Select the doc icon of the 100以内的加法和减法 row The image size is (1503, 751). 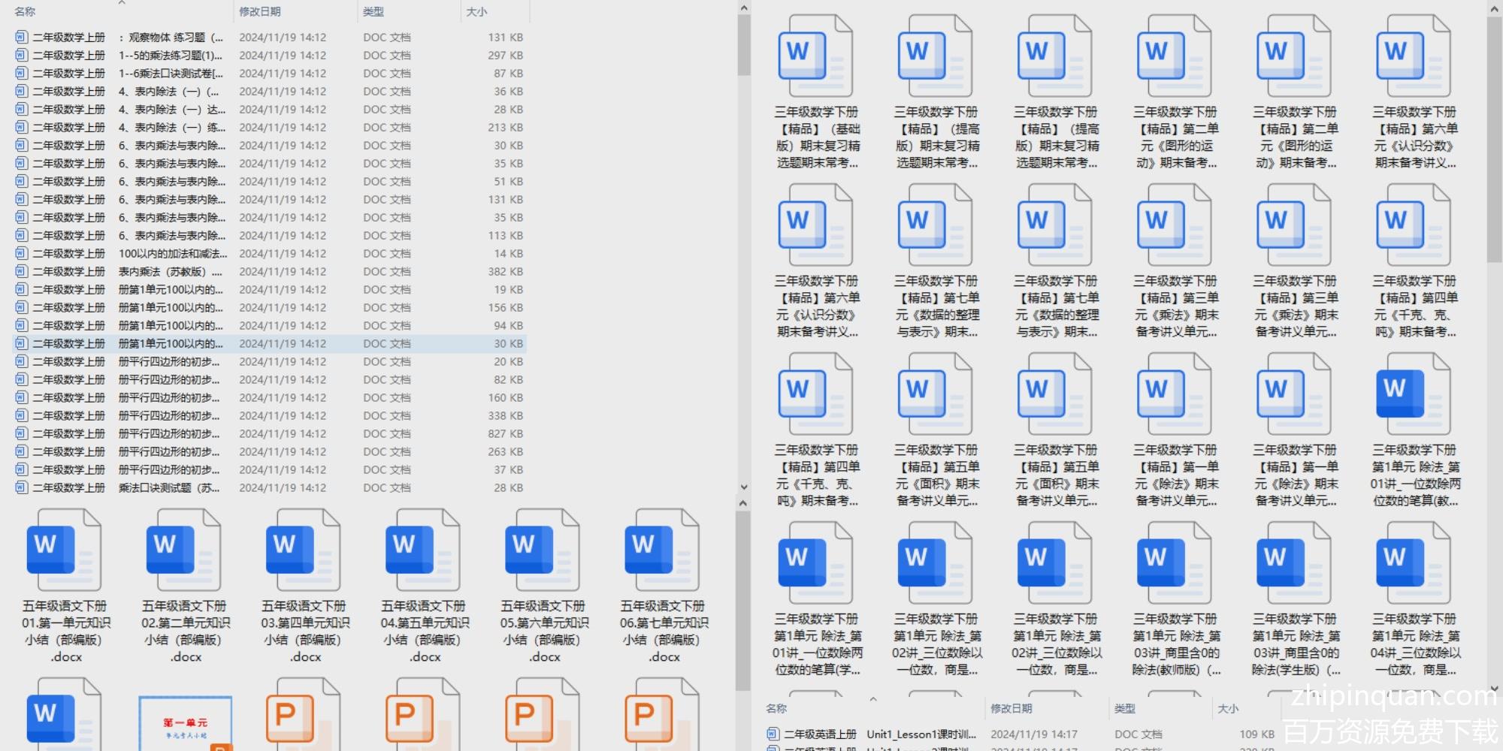21,253
